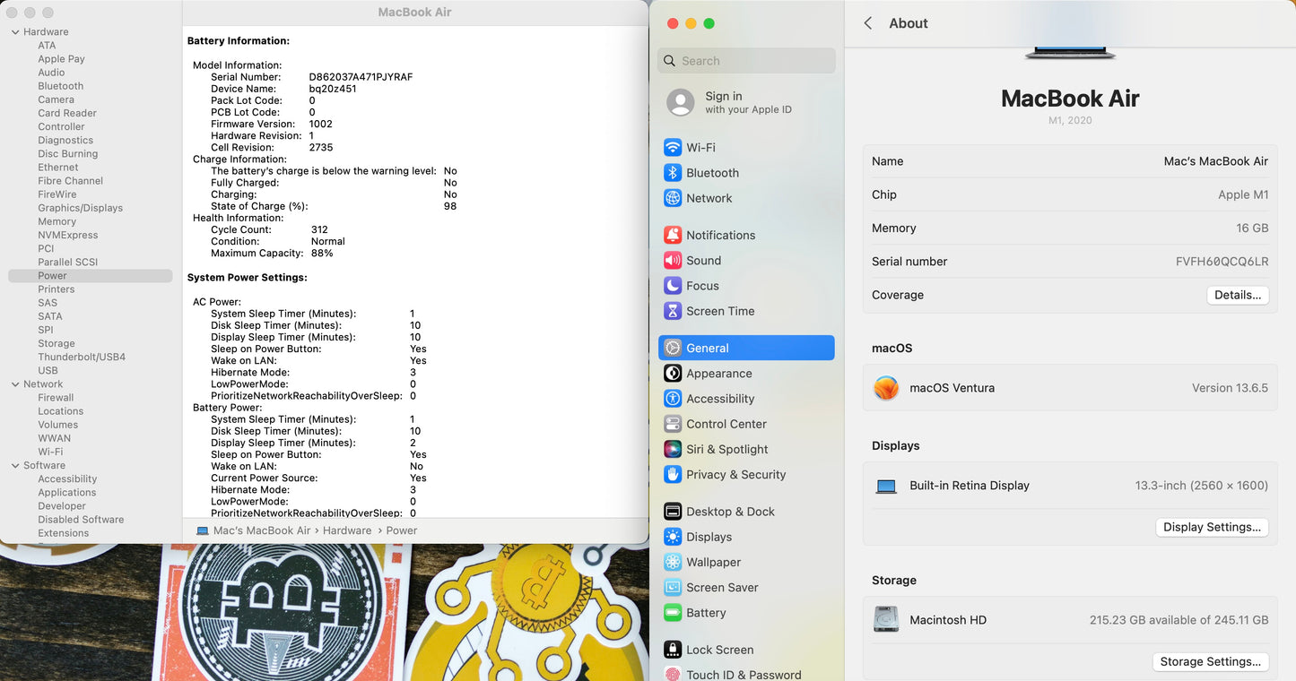The height and width of the screenshot is (681, 1296).
Task: Click the Macintosh HD drive icon
Action: click(x=886, y=619)
